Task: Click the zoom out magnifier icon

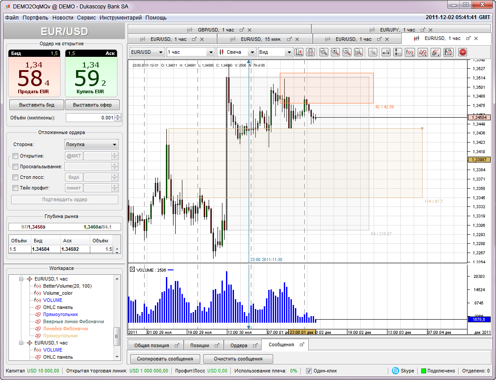Action: [x=347, y=52]
